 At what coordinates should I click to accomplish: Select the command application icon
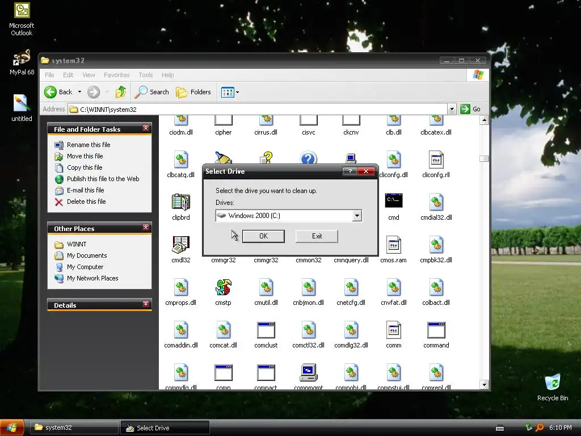436,330
